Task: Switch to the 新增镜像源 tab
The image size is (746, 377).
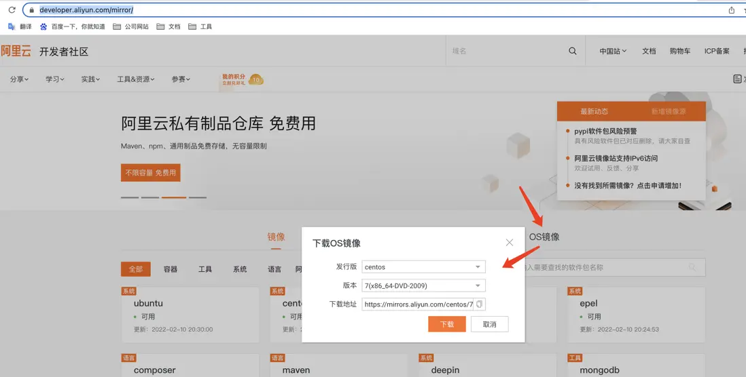Action: coord(669,112)
